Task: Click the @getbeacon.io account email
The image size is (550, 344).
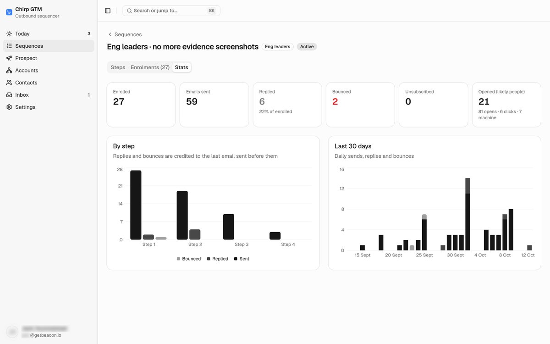Action: tap(45, 335)
